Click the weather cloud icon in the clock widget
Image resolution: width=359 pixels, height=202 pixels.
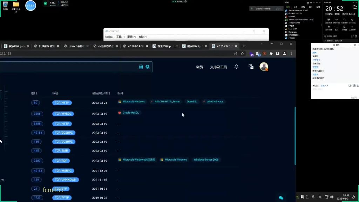point(355,7)
